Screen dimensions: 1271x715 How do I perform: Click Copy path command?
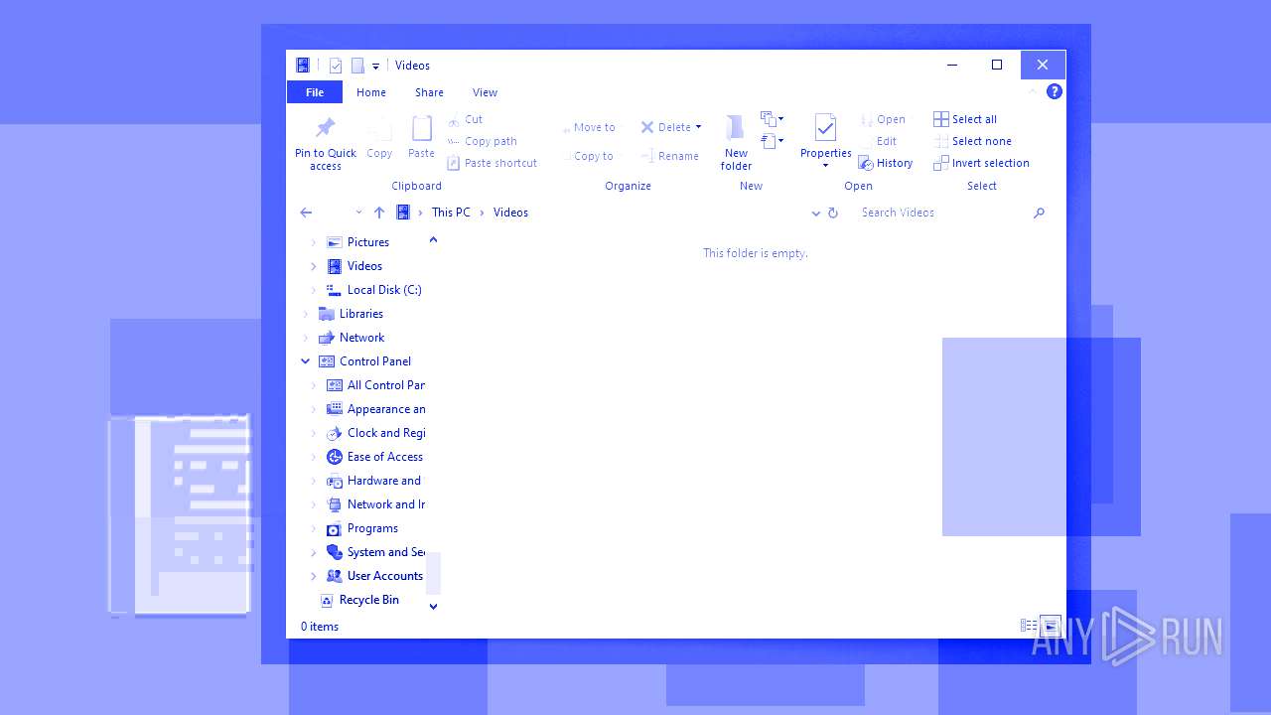482,141
